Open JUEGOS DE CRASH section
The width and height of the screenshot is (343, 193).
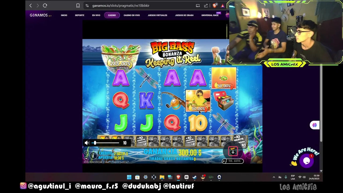184,15
